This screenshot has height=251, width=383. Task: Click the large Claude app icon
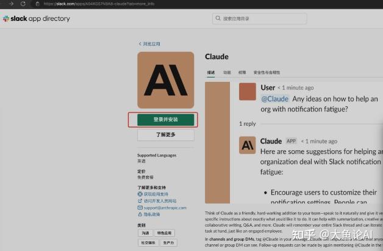click(166, 80)
